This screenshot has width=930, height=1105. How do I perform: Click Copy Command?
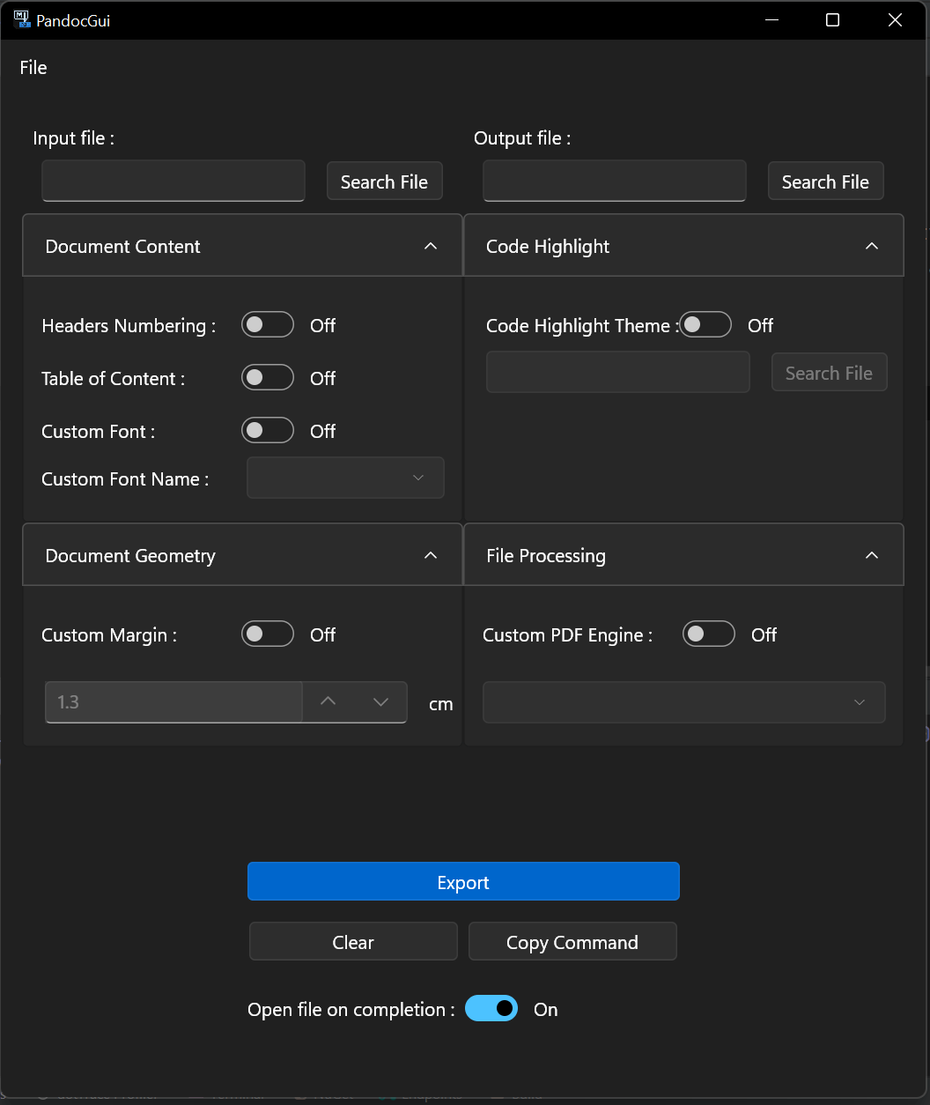[x=572, y=941]
